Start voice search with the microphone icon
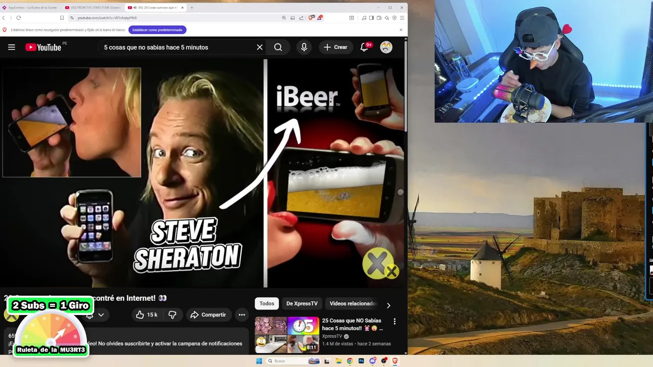The image size is (653, 367). point(304,47)
